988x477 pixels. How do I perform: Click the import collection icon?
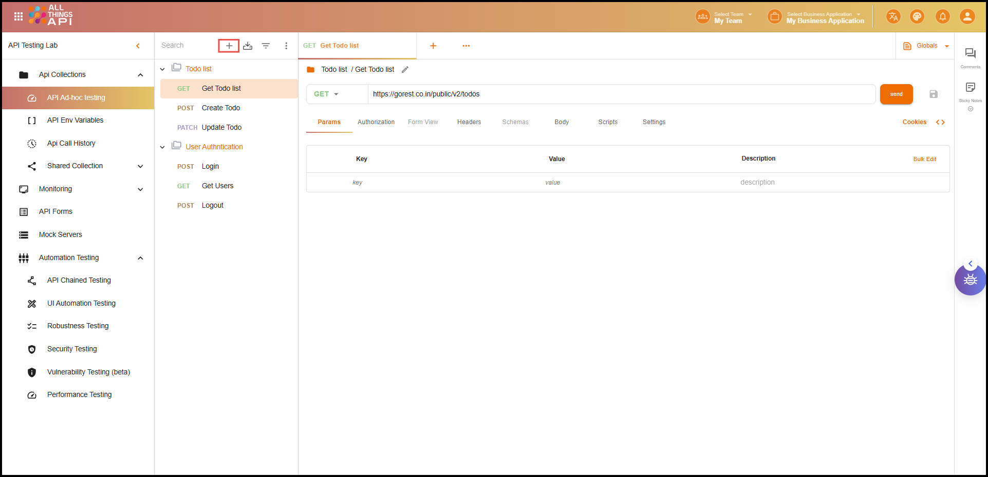248,46
